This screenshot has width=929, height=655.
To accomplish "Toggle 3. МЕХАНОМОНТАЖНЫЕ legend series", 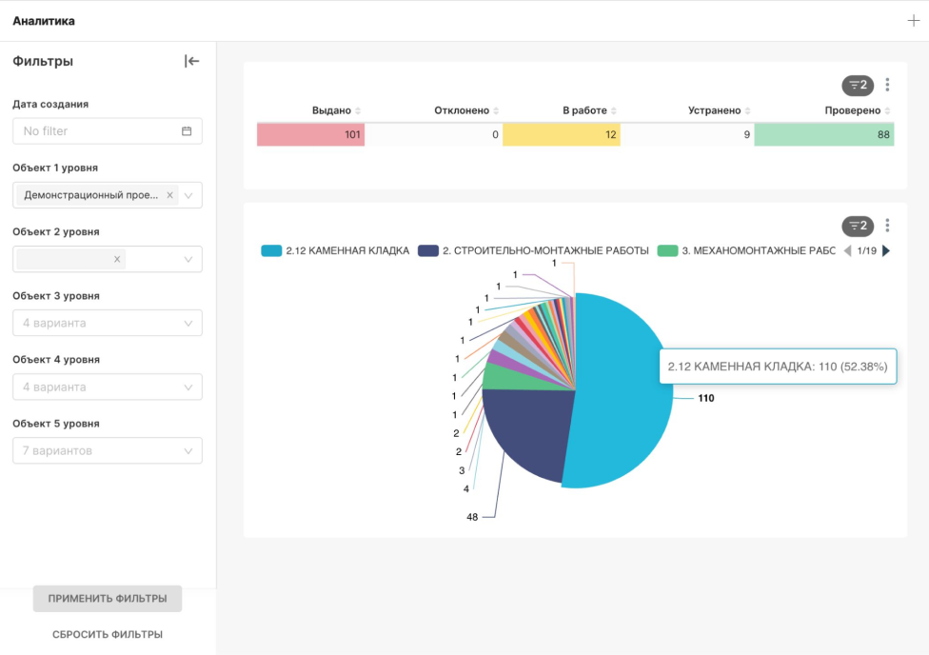I will coord(747,251).
